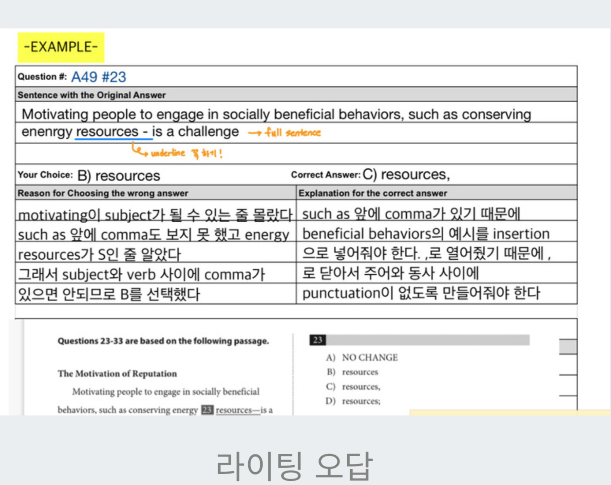Click 'Explanation for the correct answer' header
The width and height of the screenshot is (611, 485).
[373, 193]
